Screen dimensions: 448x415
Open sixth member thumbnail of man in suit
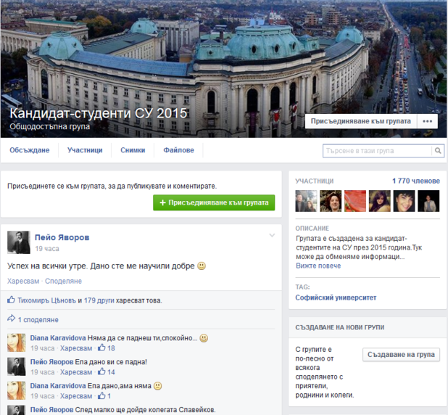[x=428, y=201]
